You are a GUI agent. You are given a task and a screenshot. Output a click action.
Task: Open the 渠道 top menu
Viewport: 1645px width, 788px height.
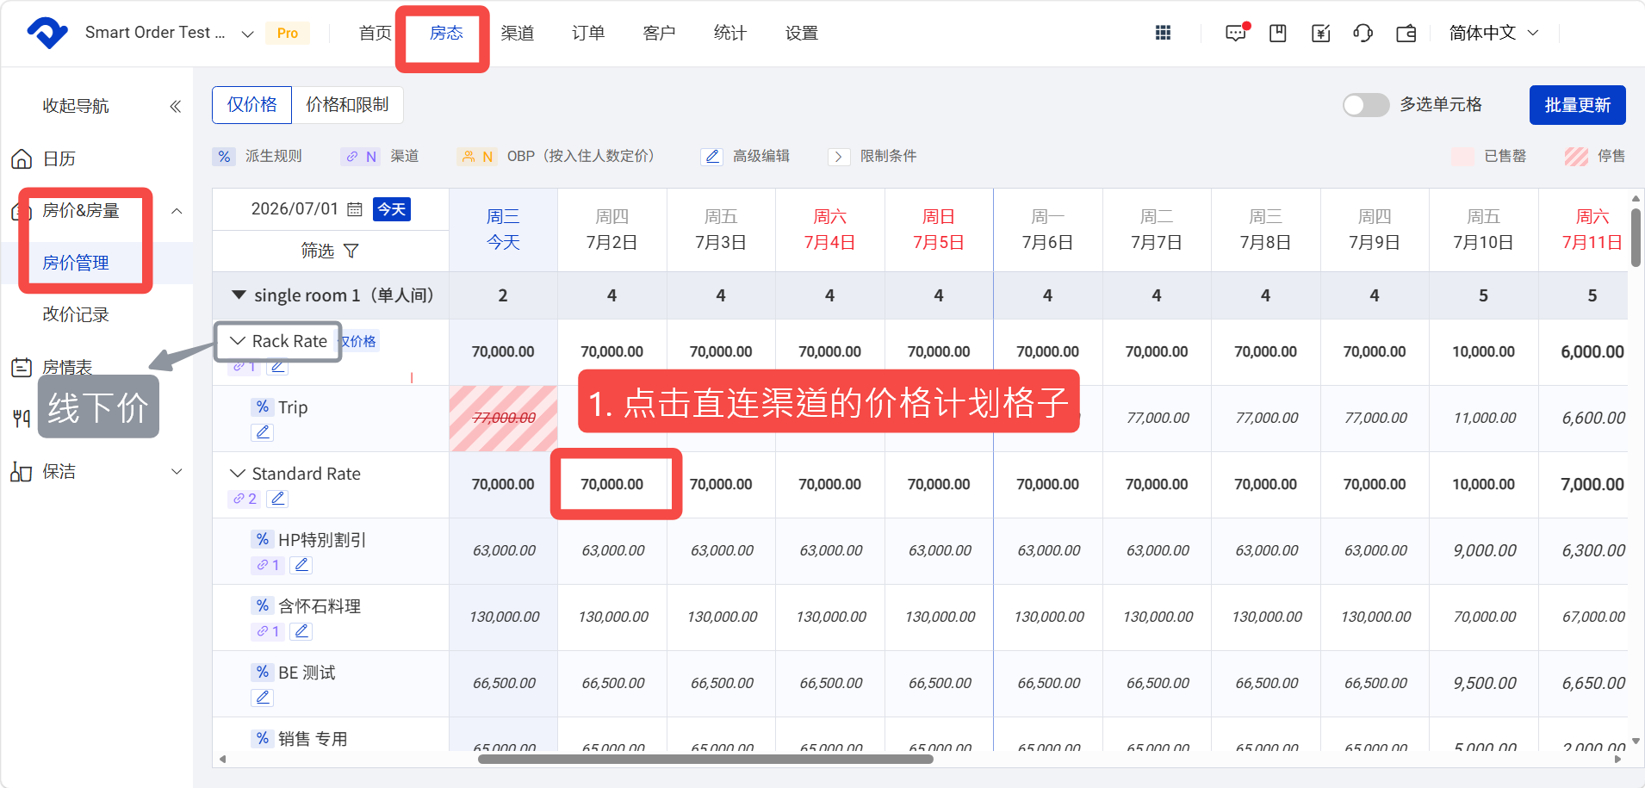[518, 33]
